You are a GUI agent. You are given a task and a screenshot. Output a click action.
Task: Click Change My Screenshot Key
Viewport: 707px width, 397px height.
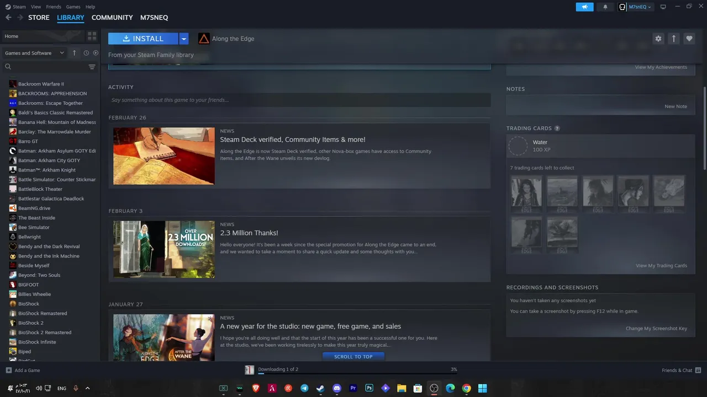pyautogui.click(x=656, y=329)
